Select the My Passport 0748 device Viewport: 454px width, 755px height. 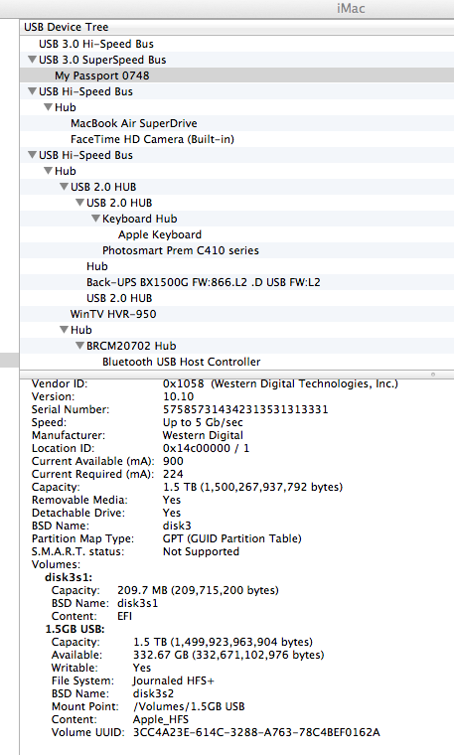coord(236,75)
